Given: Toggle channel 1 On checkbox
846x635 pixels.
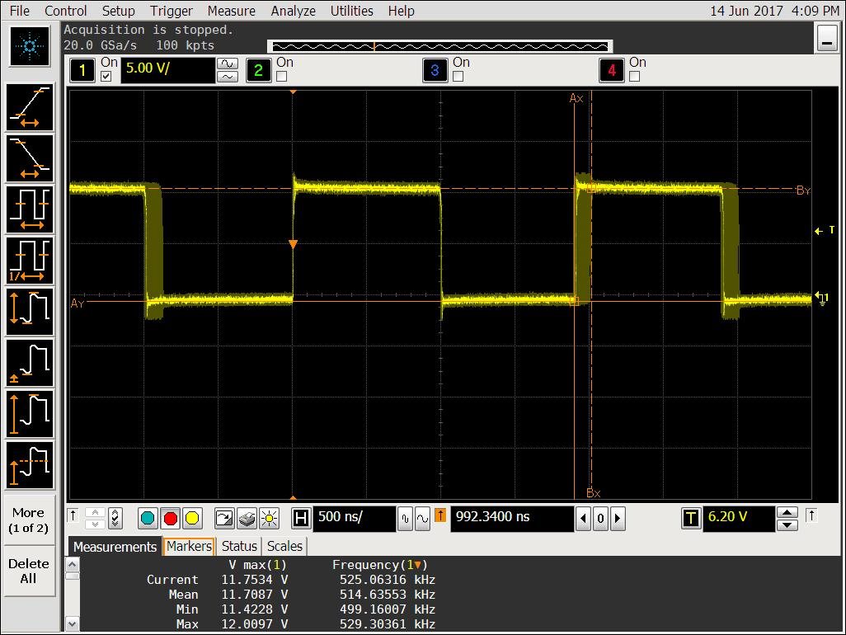Looking at the screenshot, I should (x=106, y=76).
